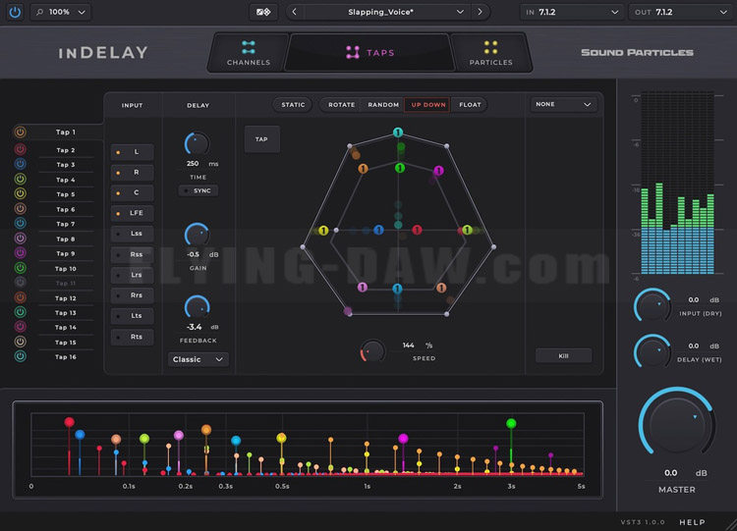This screenshot has width=737, height=531.
Task: Click the FEEDBACK knob
Action: (197, 307)
